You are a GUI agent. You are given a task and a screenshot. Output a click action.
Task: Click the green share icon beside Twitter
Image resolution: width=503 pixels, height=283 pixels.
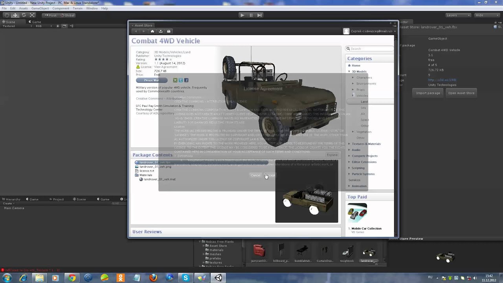pos(175,80)
